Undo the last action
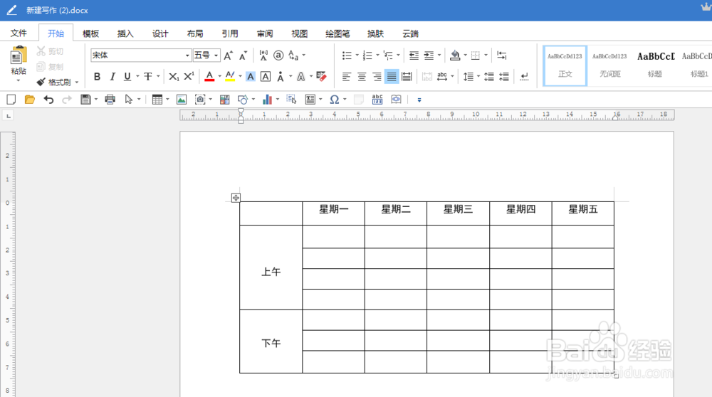This screenshot has height=397, width=712. 48,100
